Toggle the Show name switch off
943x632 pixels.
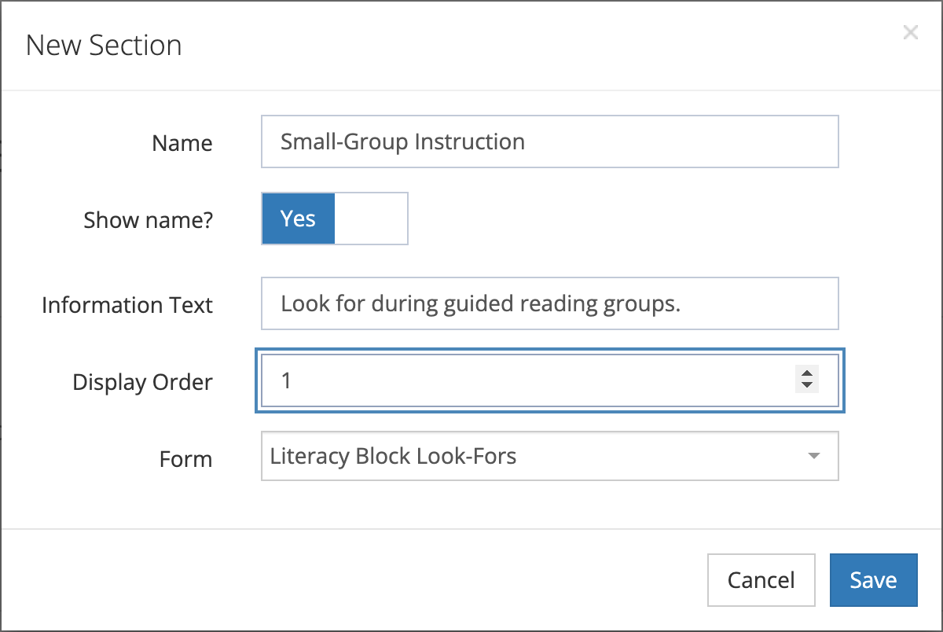[x=335, y=219]
